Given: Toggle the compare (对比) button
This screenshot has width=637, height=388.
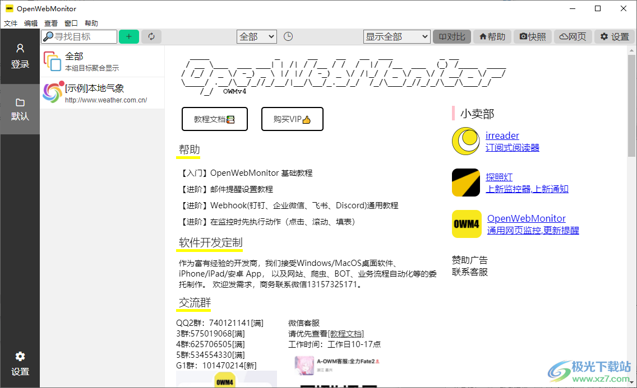Looking at the screenshot, I should tap(452, 36).
